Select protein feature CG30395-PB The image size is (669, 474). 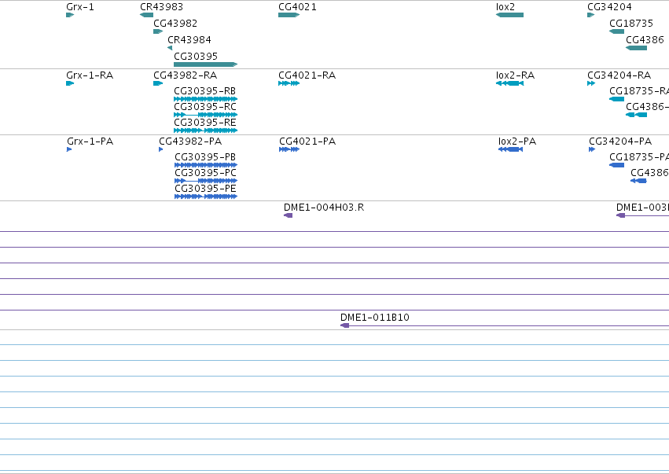pyautogui.click(x=206, y=165)
